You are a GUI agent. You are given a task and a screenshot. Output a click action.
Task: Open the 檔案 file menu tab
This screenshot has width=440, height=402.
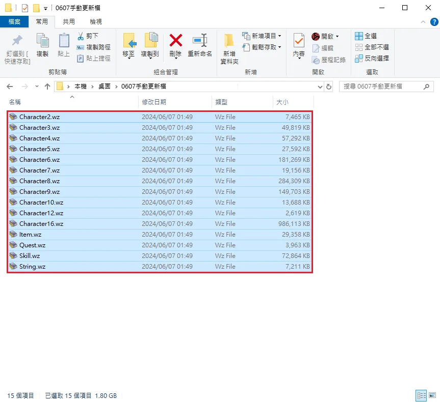pos(14,22)
